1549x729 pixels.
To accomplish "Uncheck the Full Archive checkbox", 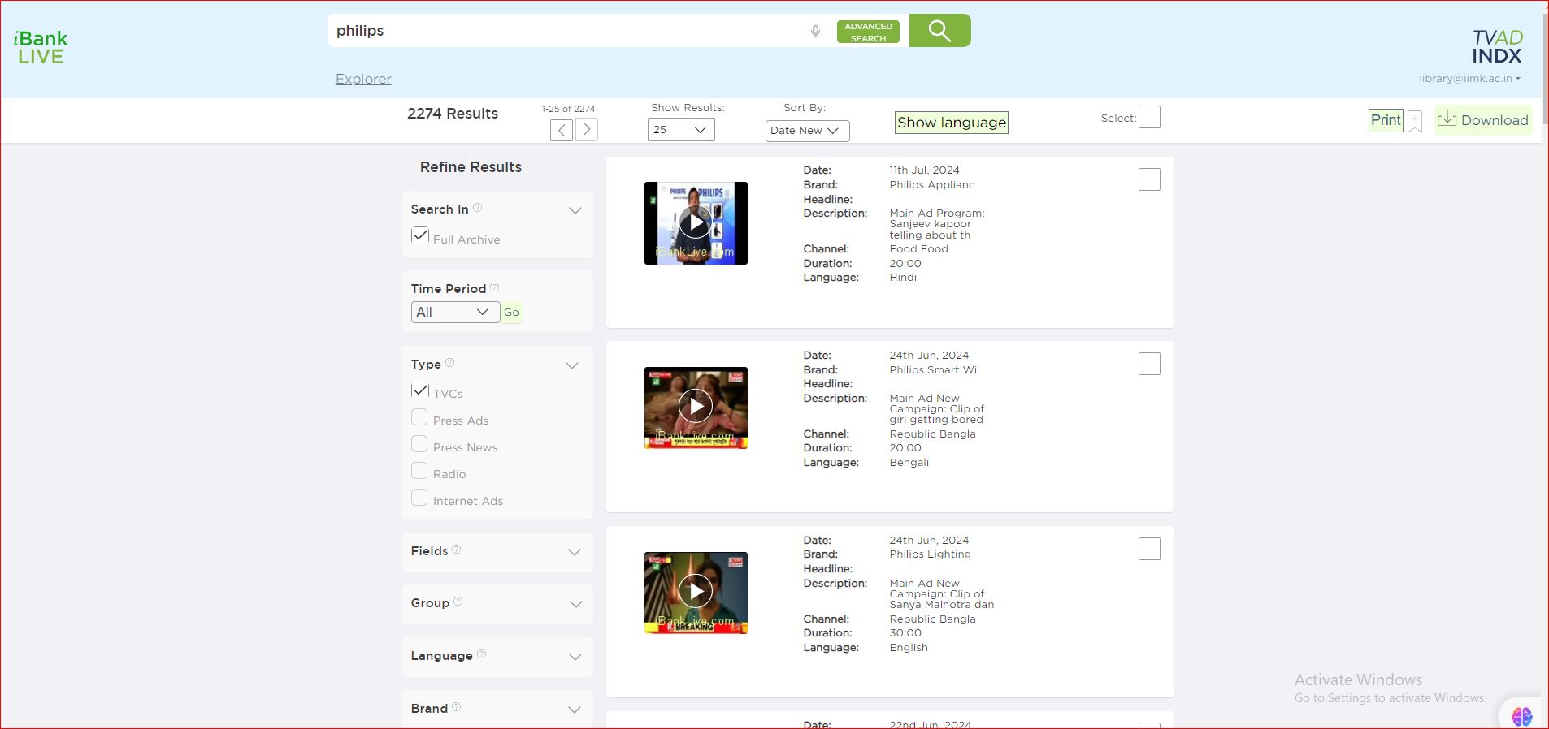I will pyautogui.click(x=420, y=236).
